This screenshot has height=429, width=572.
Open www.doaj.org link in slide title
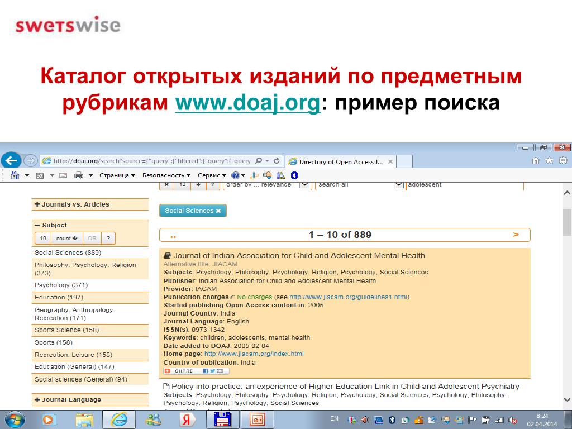click(x=247, y=103)
